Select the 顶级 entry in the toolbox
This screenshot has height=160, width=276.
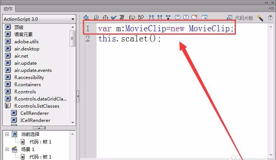pos(19,27)
